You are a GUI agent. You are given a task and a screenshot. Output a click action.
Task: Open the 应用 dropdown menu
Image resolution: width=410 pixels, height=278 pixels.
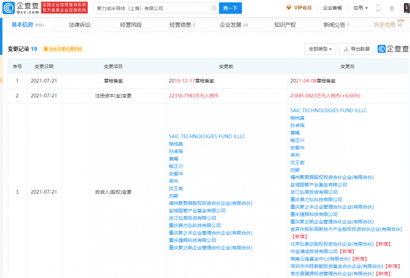[360, 8]
